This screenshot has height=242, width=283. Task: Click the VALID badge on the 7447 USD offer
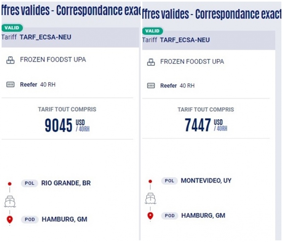[152, 31]
